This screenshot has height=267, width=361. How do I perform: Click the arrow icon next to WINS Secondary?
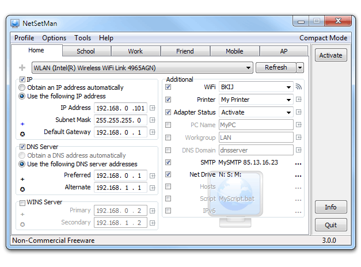click(153, 223)
